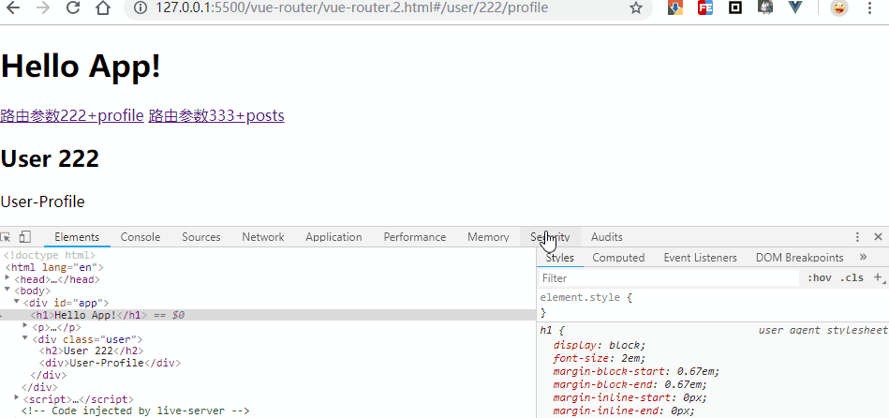
Task: Add a new style rule with plus
Action: coord(879,278)
